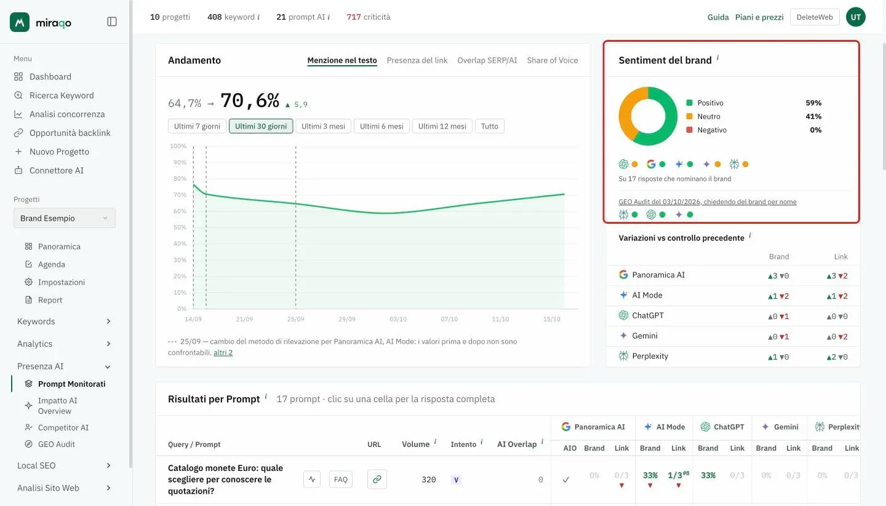Switch the chart to Ultimi 6 mesi
Screen dimensions: 886x506
tap(381, 126)
